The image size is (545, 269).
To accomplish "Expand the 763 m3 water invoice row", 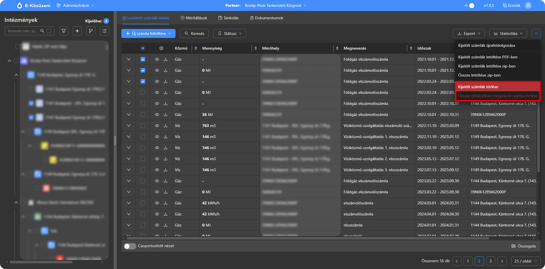I will (x=129, y=126).
